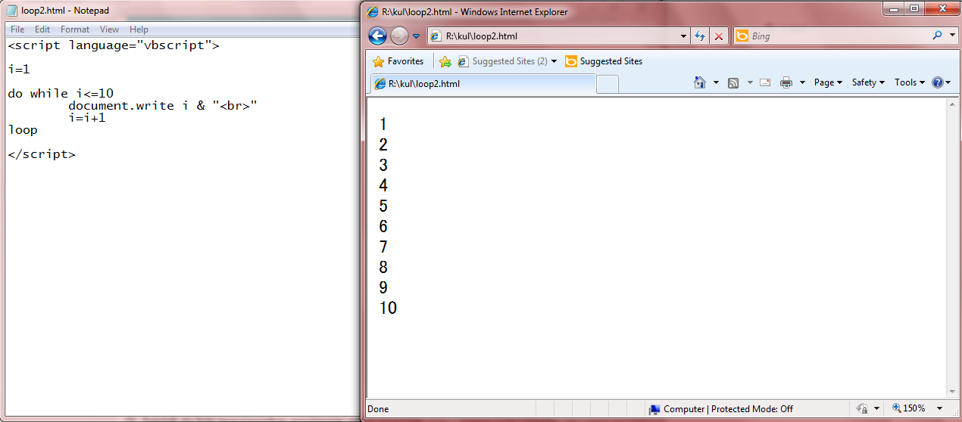Click the 'Done' status bar text

378,409
